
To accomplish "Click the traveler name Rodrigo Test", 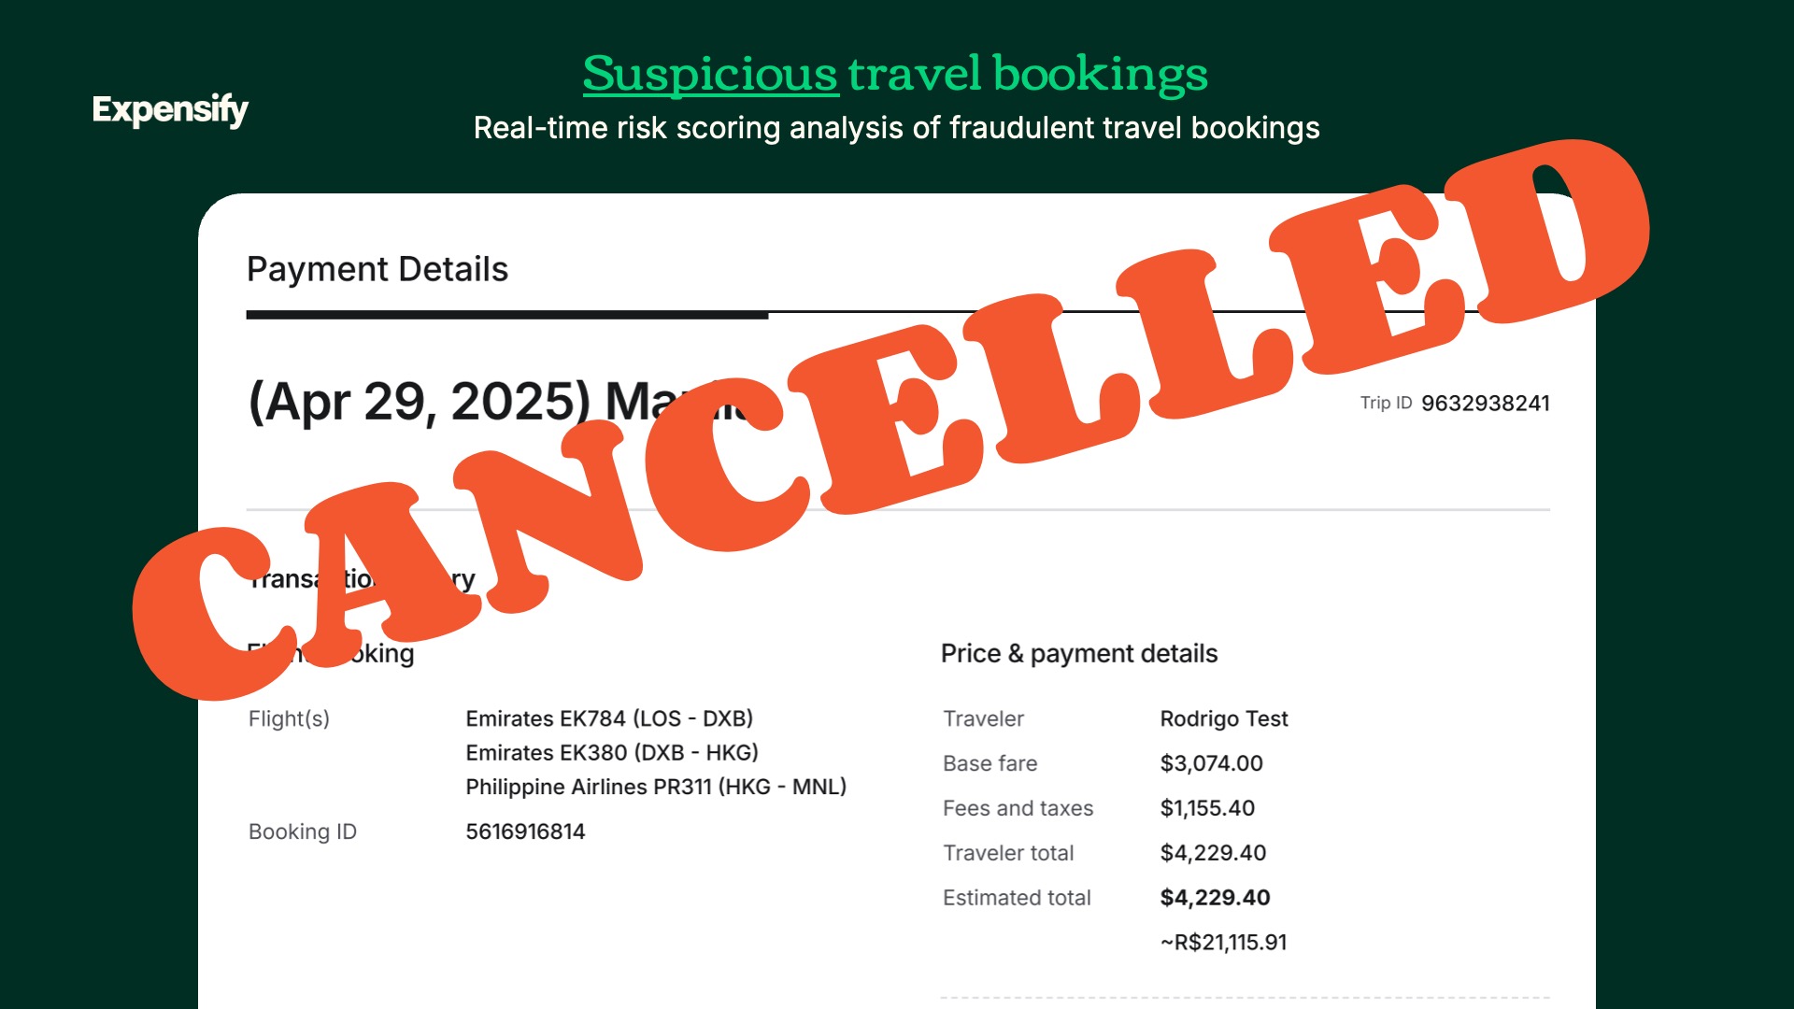I will pos(1224,718).
